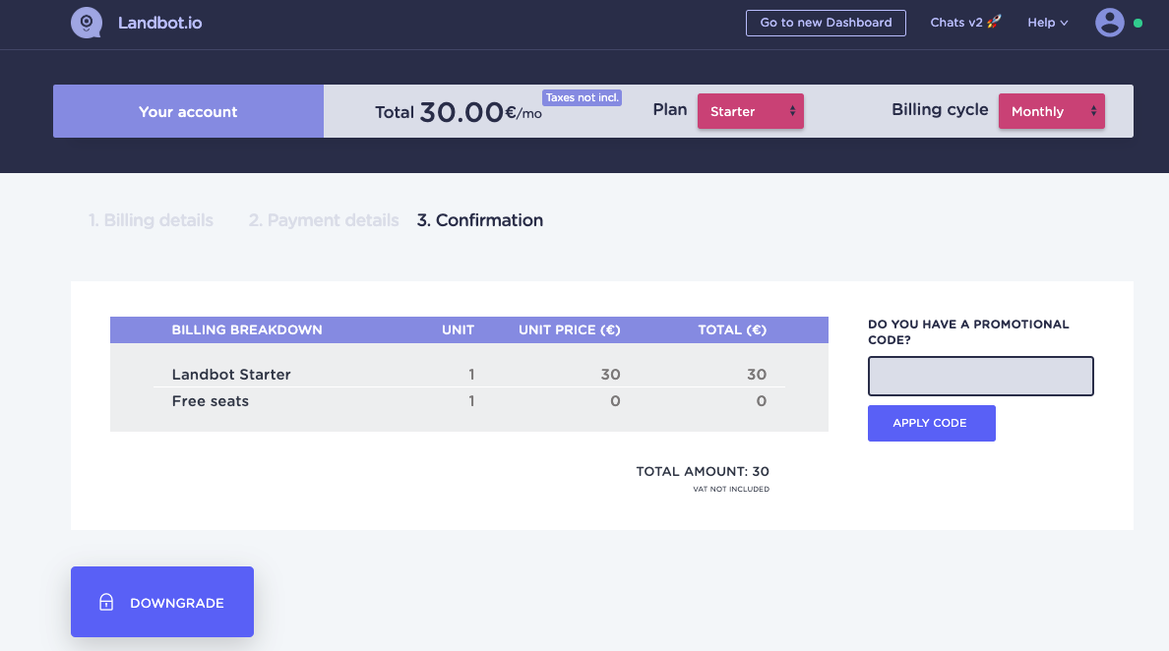Click the Free seats row label
Viewport: 1169px width, 651px height.
(211, 401)
